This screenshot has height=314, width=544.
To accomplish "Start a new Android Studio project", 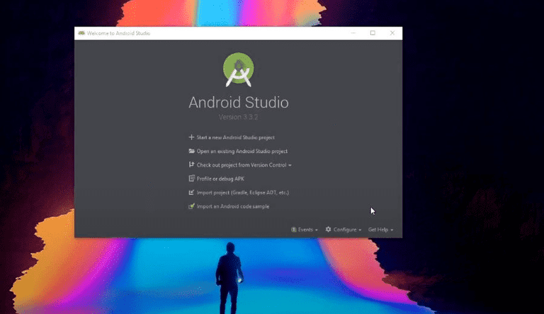I will tap(235, 138).
